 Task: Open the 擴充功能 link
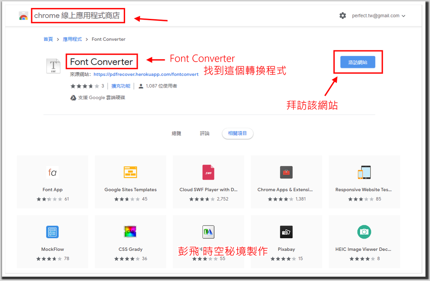click(x=121, y=86)
